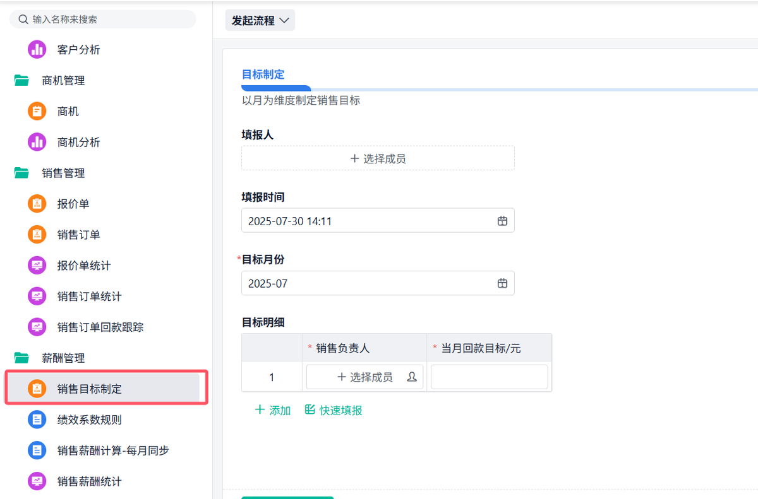This screenshot has height=499, width=758.
Task: Collapse the 薪酬管理 folder
Action: pyautogui.click(x=22, y=358)
